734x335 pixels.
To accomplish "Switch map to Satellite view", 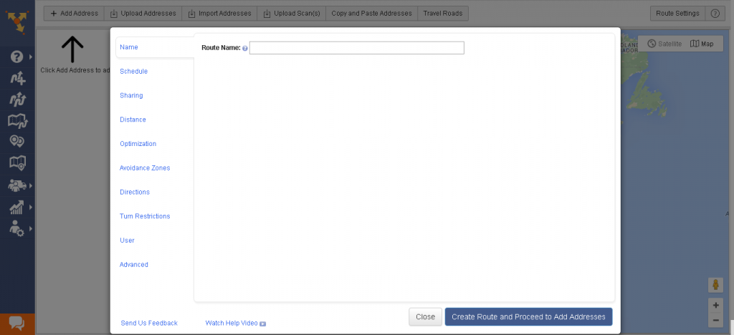I will click(664, 44).
